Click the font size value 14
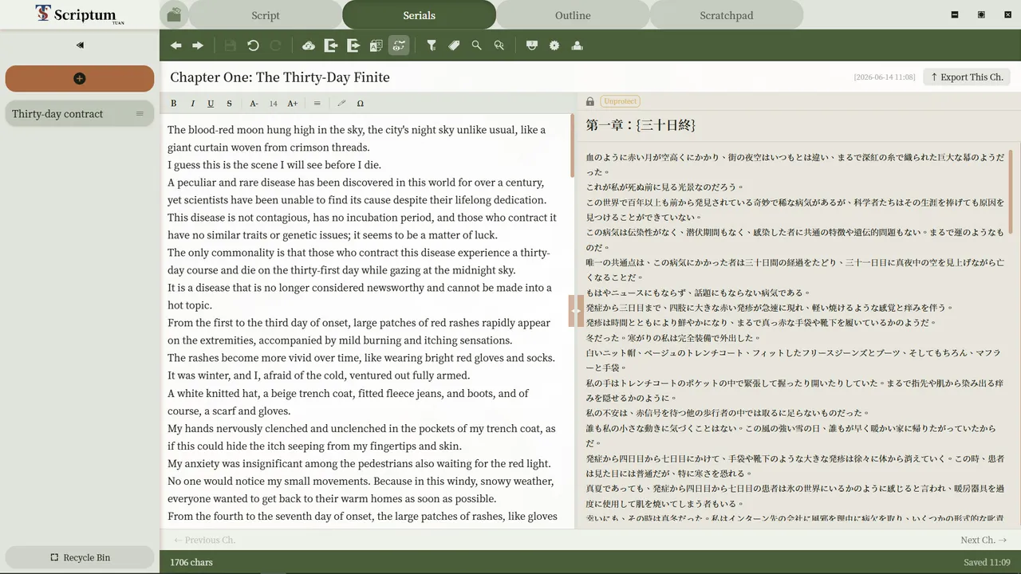 click(x=273, y=104)
